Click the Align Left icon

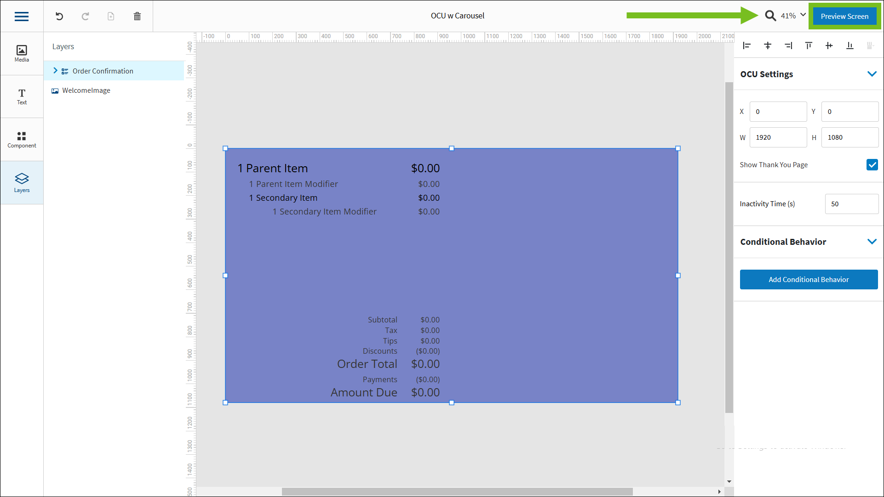[746, 45]
